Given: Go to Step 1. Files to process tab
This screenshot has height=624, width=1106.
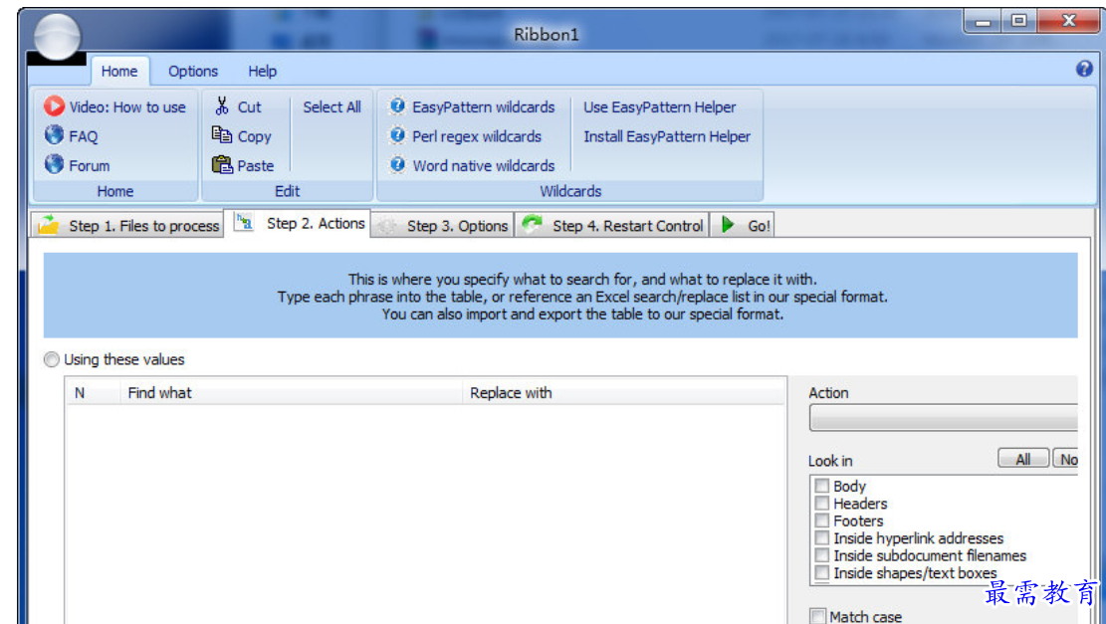Looking at the screenshot, I should tap(127, 226).
